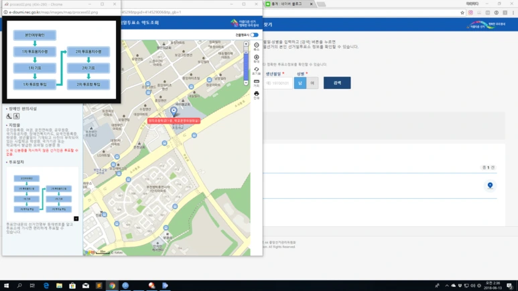Click taskbar clock showing 2018-06-13
The width and height of the screenshot is (518, 291).
(493, 286)
